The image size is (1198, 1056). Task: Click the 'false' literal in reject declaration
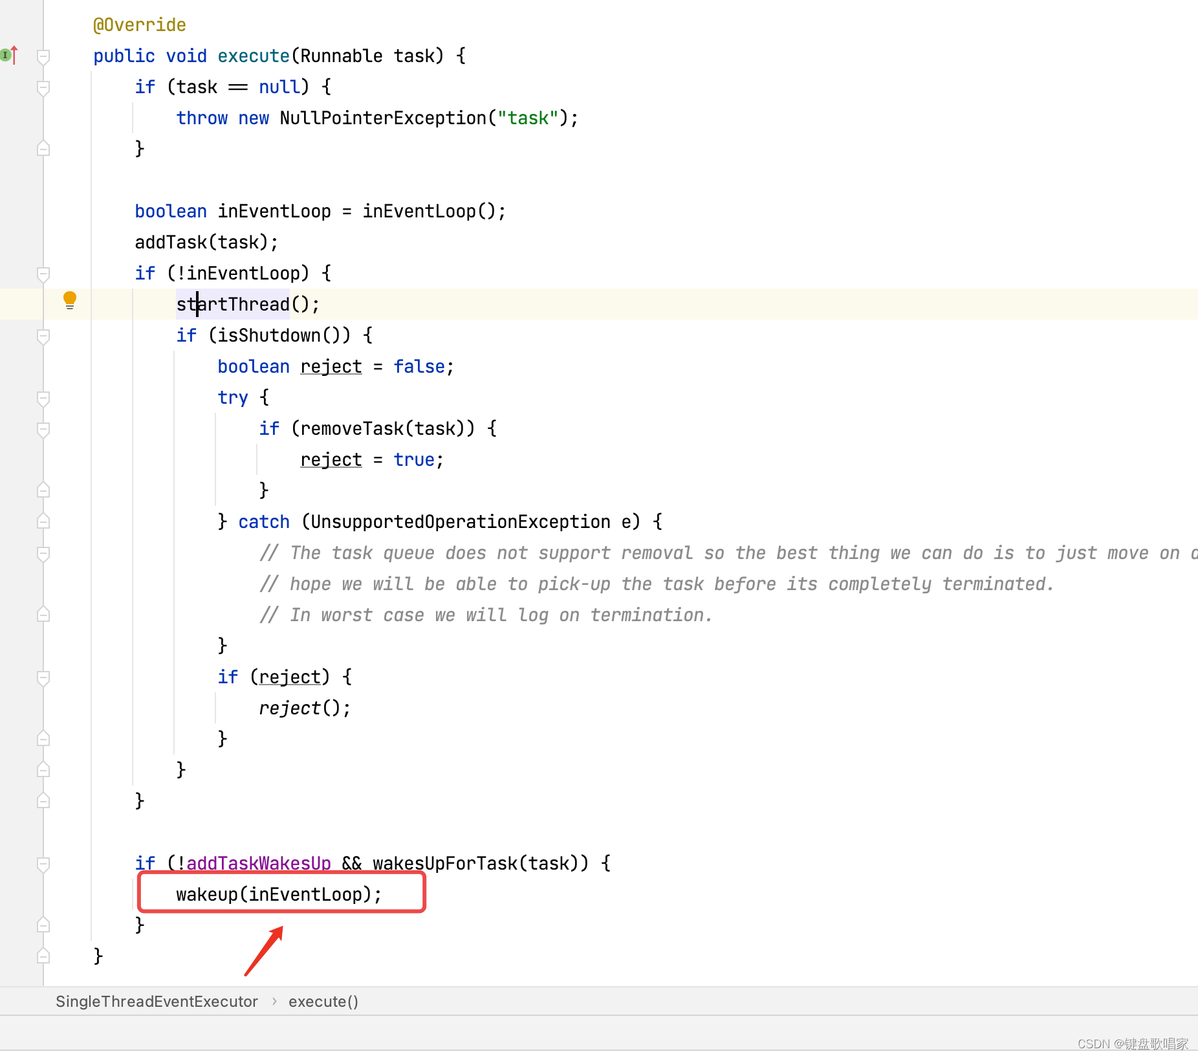[419, 367]
